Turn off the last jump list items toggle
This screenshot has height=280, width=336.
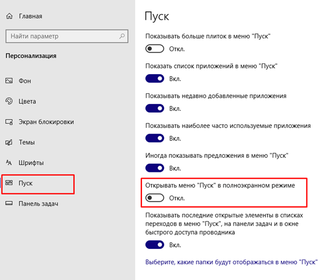(x=155, y=245)
